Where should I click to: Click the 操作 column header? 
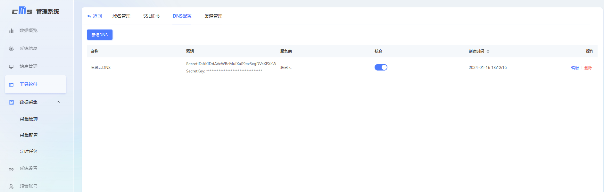(590, 51)
